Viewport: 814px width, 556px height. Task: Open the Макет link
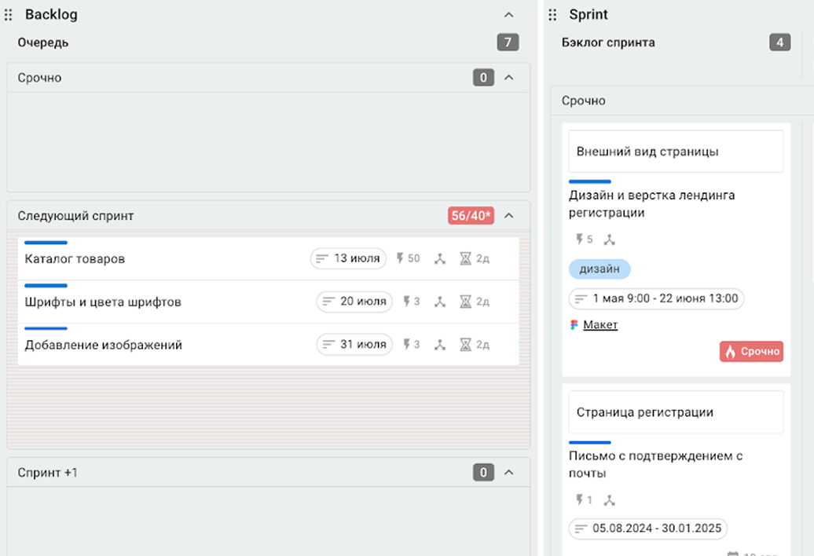[600, 325]
